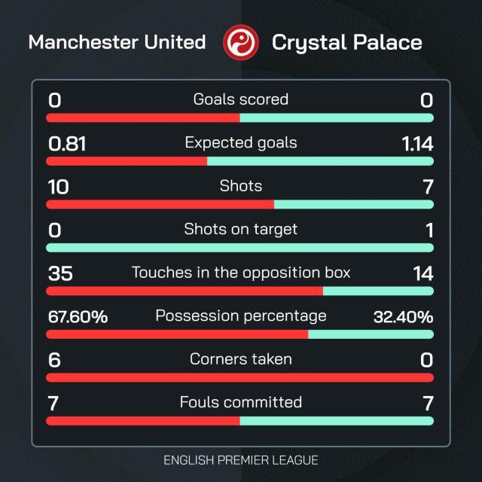Click the Corners taken label
Viewport: 482px width, 482px height.
click(x=241, y=358)
